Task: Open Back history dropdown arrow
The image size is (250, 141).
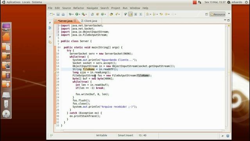Action: pyautogui.click(x=169, y=14)
